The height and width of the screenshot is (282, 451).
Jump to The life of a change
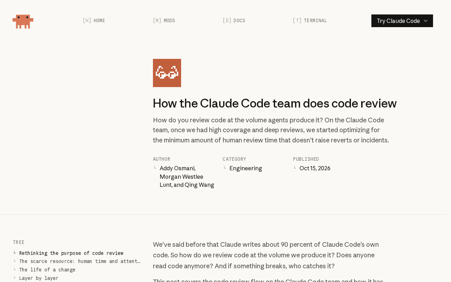click(47, 270)
